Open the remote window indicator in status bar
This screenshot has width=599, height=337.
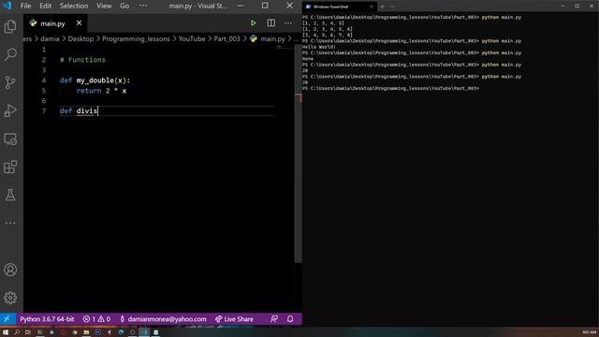click(x=7, y=318)
